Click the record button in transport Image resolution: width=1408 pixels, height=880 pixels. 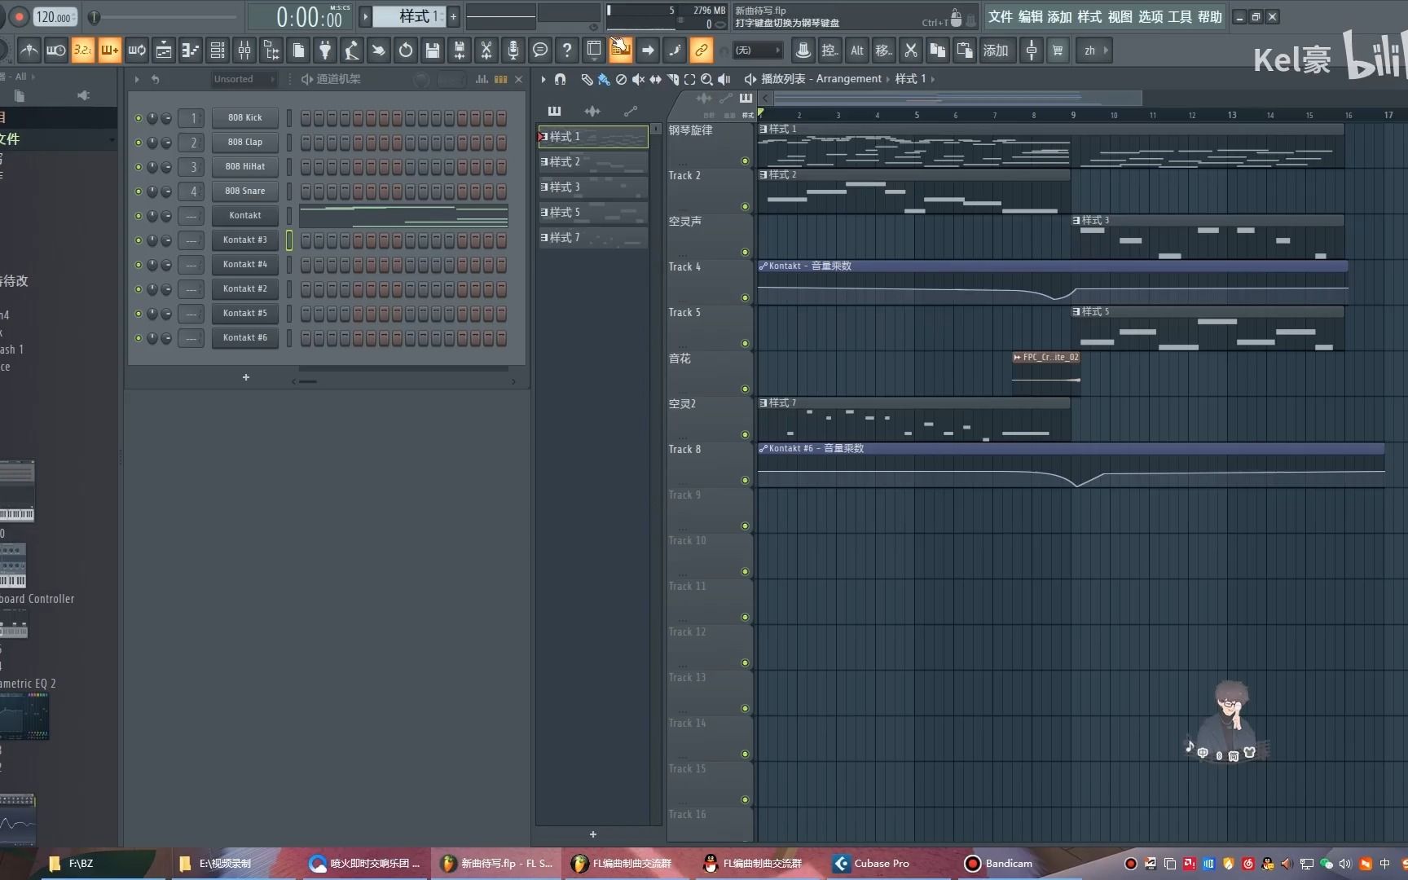19,16
